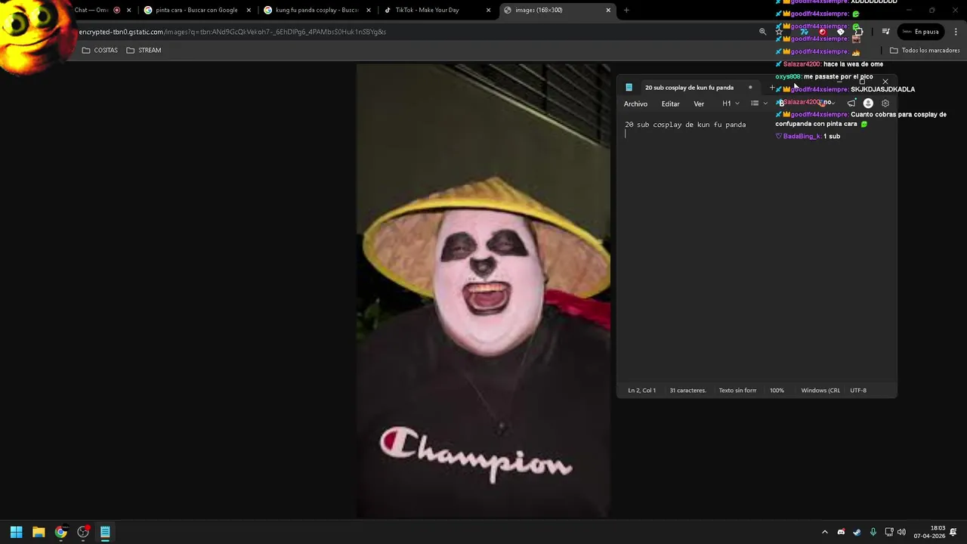The height and width of the screenshot is (544, 967).
Task: Add a new tab in Notepad
Action: tap(771, 88)
